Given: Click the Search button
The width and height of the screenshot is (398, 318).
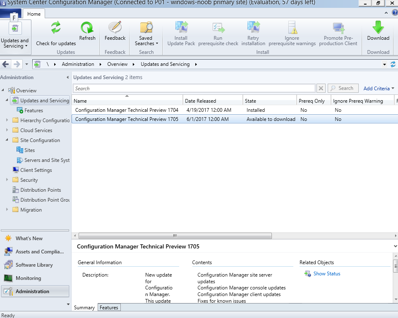Looking at the screenshot, I should point(343,88).
